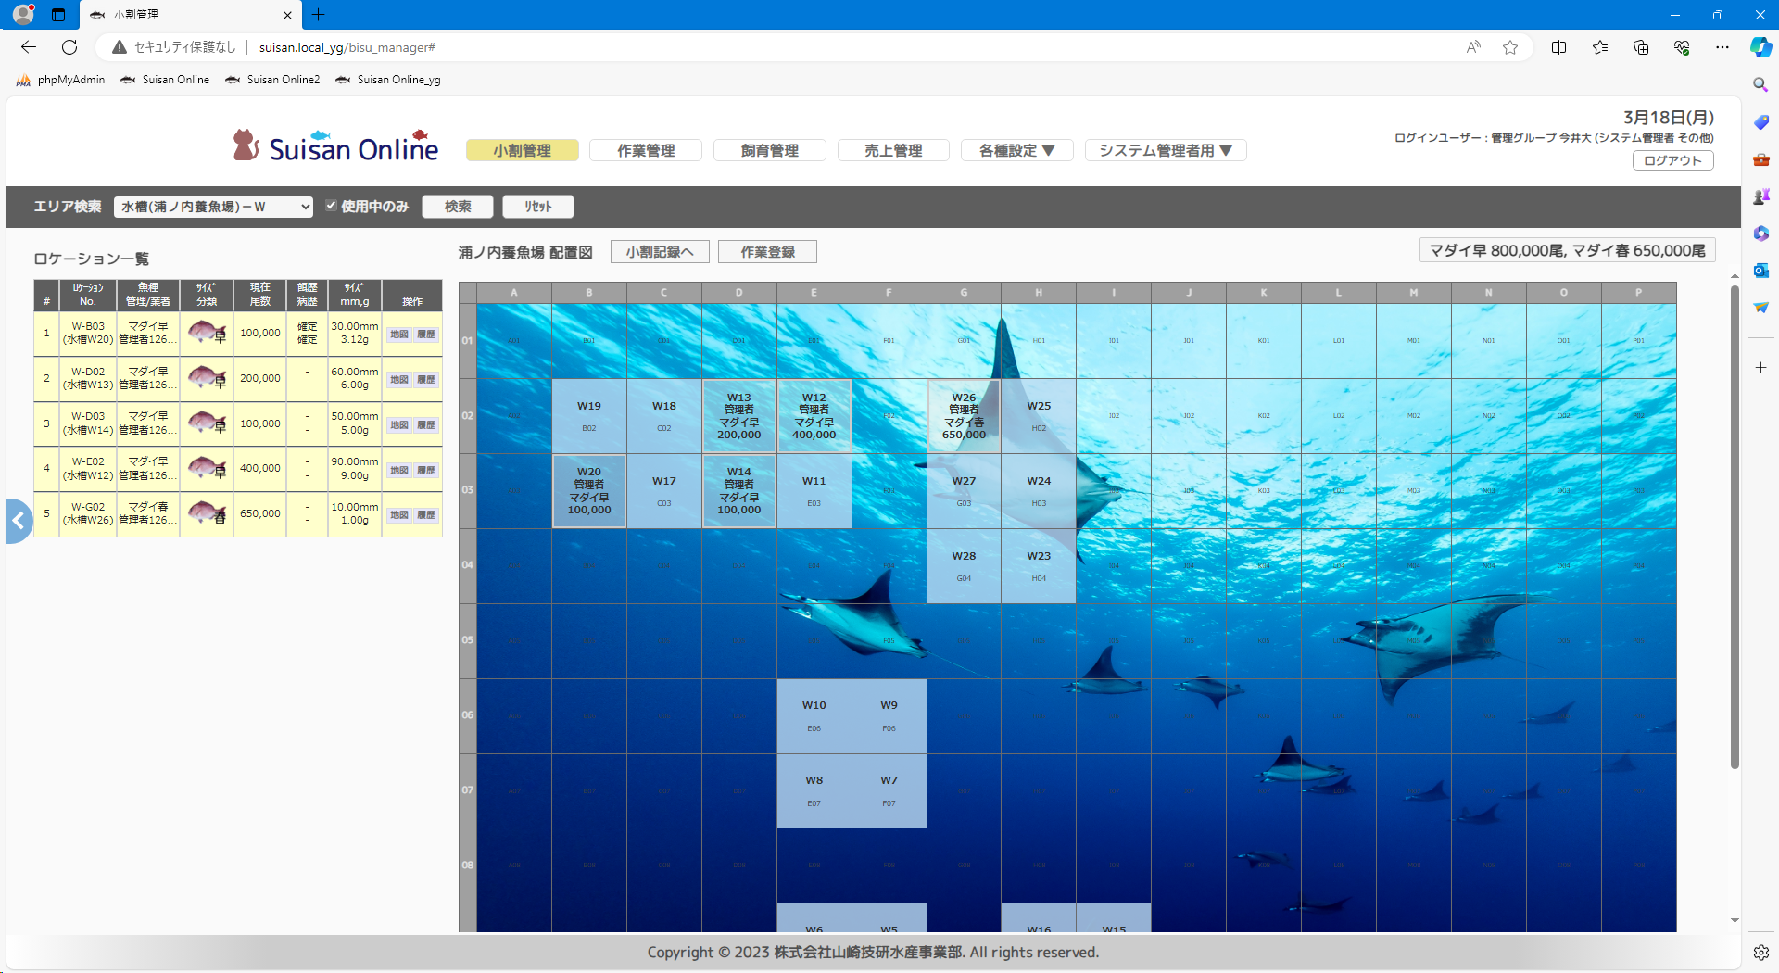
Task: Open the Copilot sidebar
Action: coord(1760,47)
